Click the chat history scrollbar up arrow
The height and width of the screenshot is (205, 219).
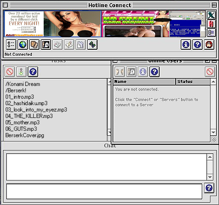[210, 157]
